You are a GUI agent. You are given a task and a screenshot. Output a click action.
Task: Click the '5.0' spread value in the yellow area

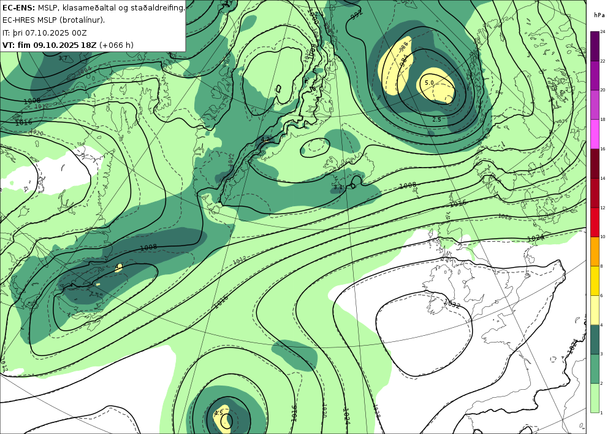pos(429,83)
